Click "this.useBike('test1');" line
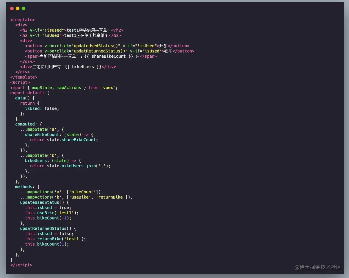 pos(52,213)
